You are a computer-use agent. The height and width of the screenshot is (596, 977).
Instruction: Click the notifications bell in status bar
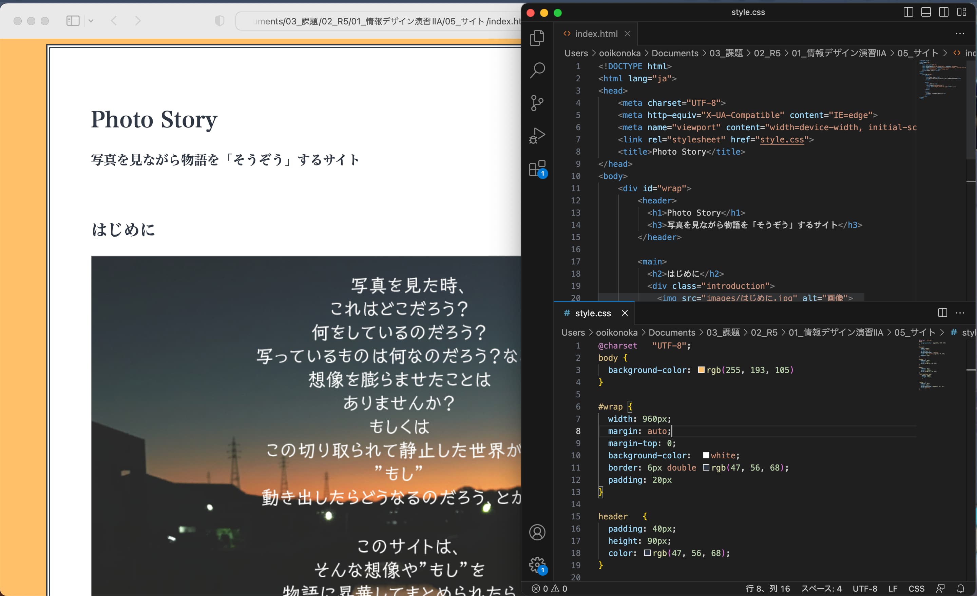point(960,589)
